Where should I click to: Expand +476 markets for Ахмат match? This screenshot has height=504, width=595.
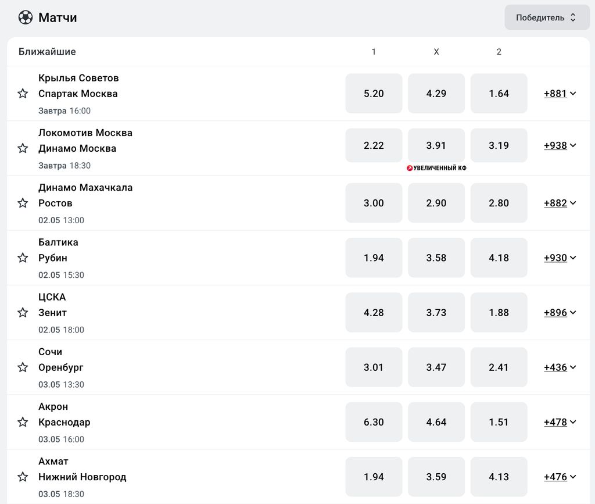coord(560,477)
